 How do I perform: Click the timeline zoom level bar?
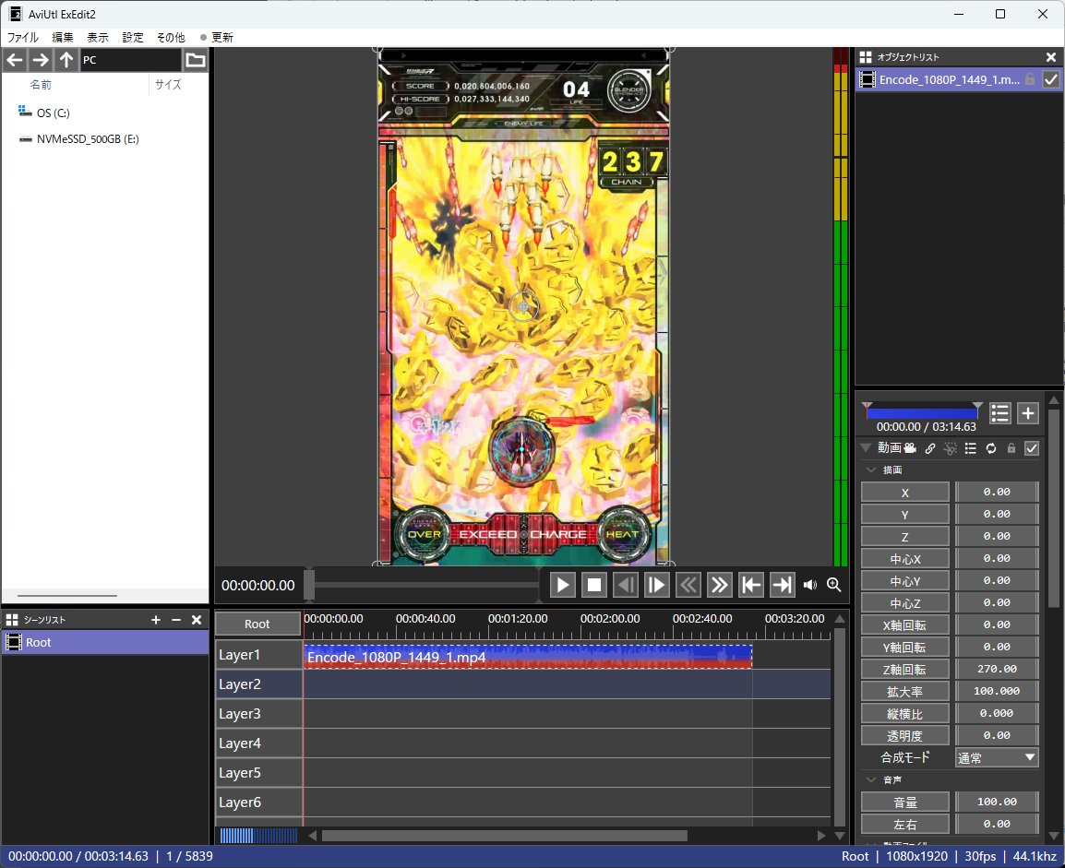tap(258, 836)
